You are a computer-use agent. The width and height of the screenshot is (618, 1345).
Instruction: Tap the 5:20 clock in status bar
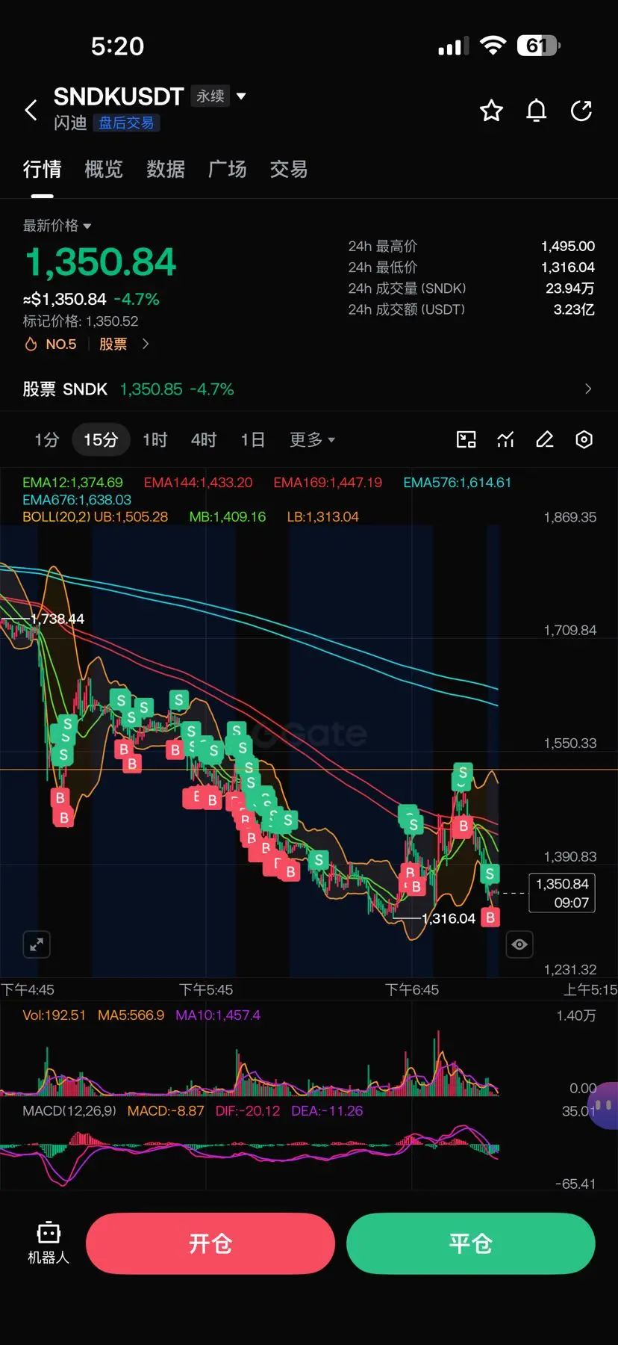click(x=117, y=46)
